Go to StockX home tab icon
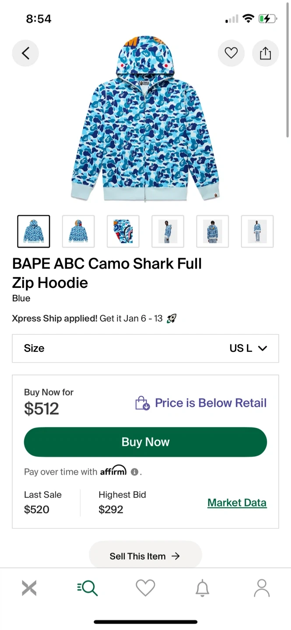This screenshot has width=291, height=630. 29,588
